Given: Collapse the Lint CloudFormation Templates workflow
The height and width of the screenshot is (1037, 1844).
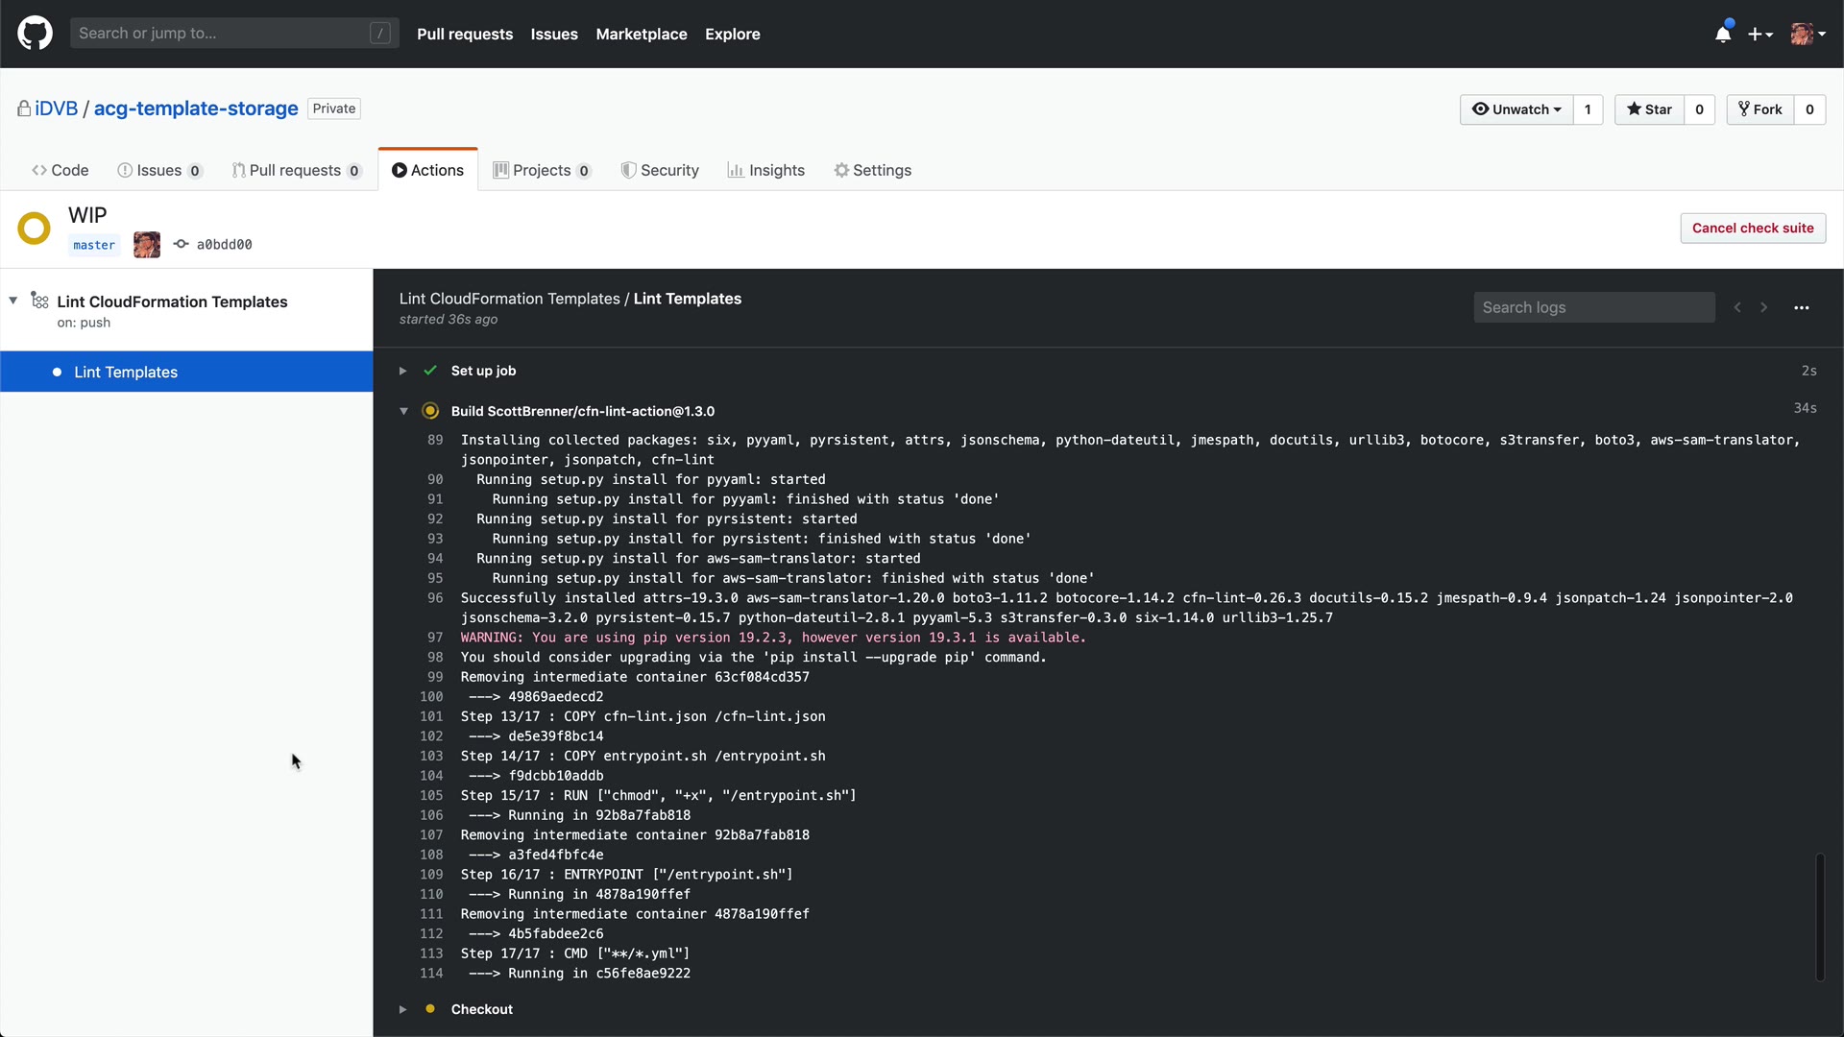Looking at the screenshot, I should coord(13,301).
